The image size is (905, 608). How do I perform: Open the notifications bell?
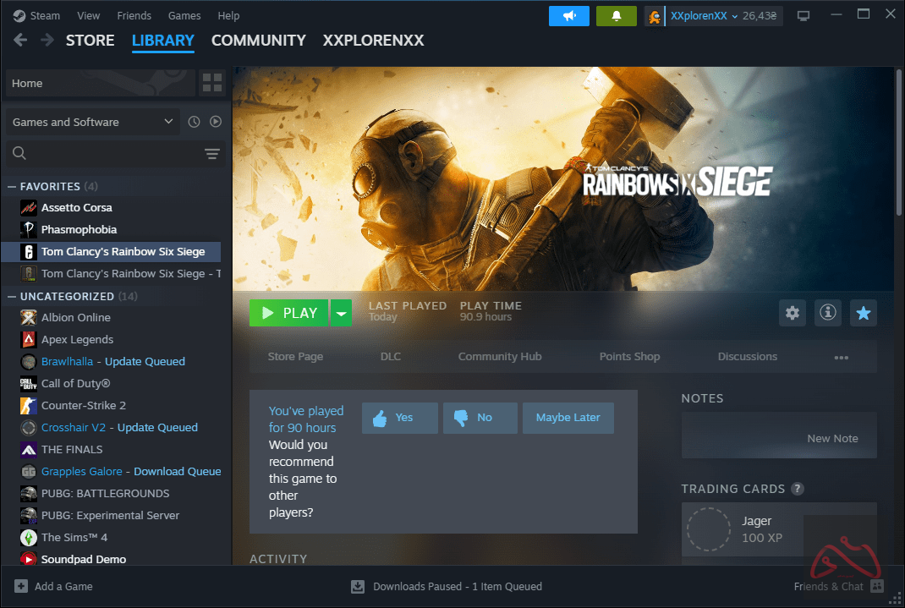click(616, 16)
